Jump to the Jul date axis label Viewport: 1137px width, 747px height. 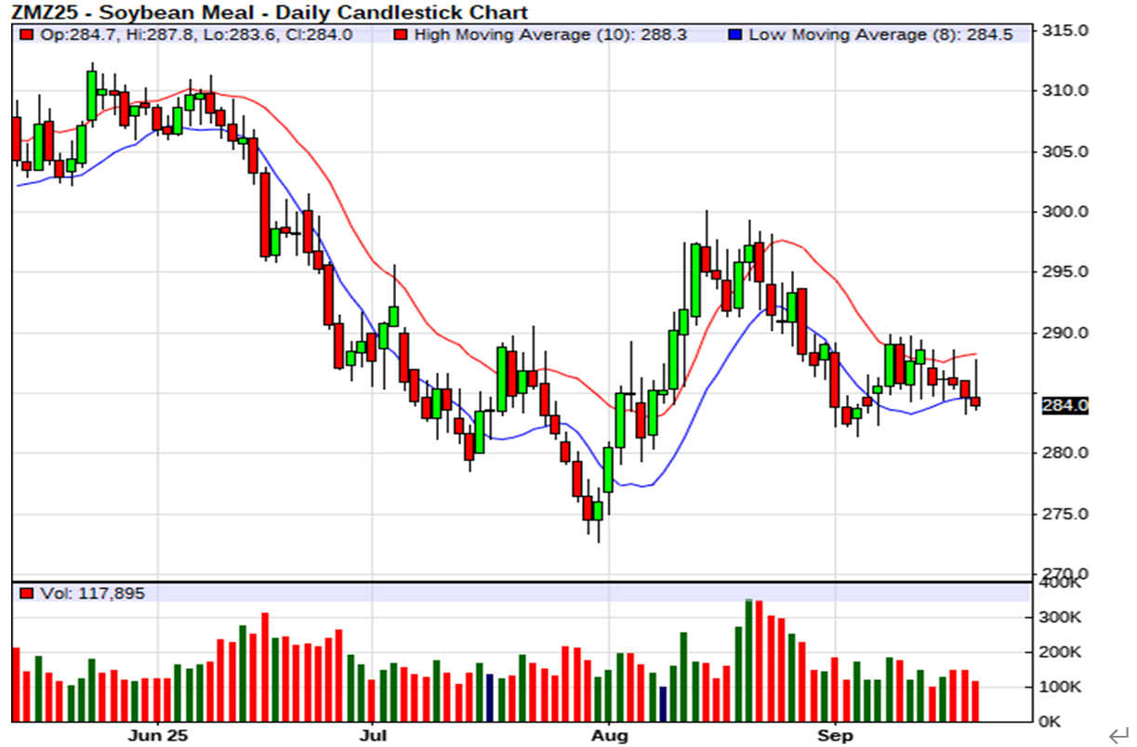tap(373, 735)
